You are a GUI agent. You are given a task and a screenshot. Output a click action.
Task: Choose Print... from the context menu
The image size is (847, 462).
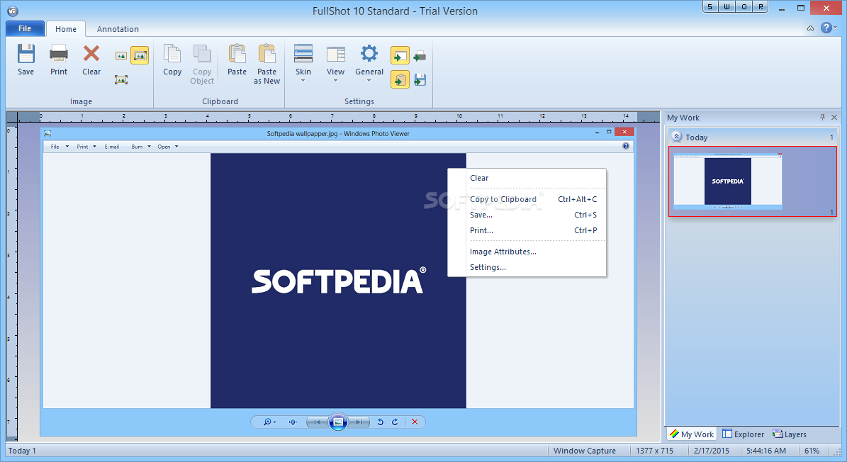(x=527, y=230)
